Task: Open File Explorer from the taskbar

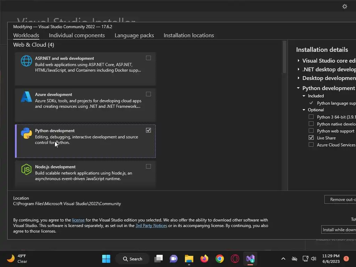Action: click(x=189, y=259)
